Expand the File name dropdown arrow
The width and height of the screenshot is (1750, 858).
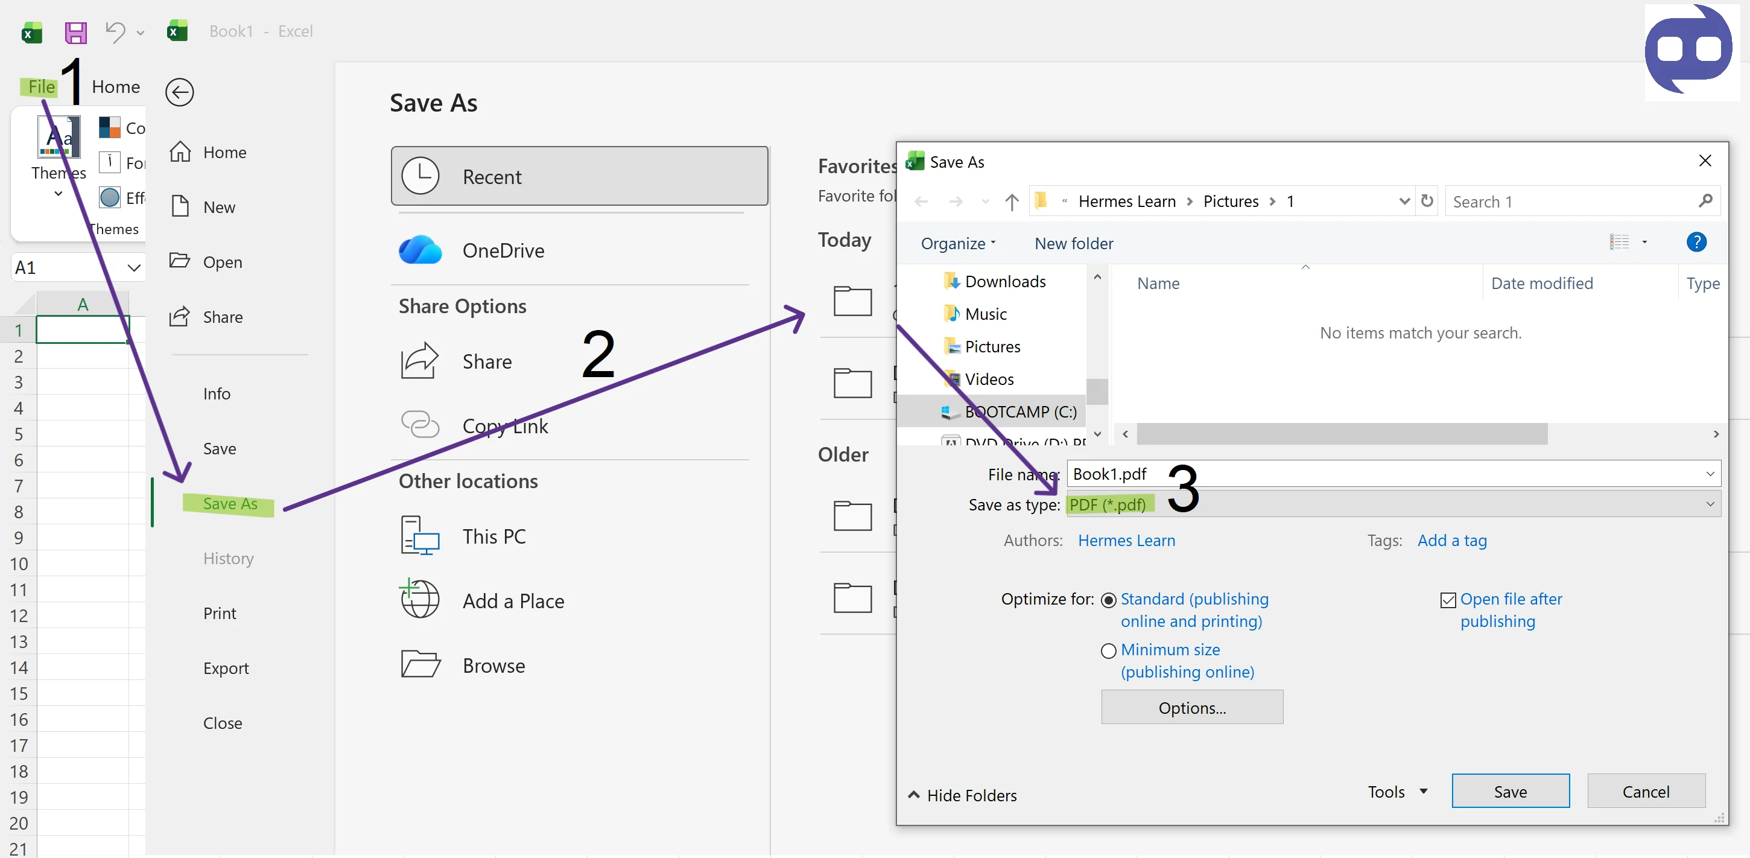coord(1710,474)
